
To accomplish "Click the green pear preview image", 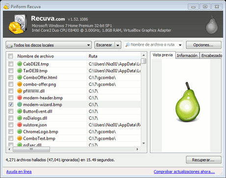I will tap(188, 102).
